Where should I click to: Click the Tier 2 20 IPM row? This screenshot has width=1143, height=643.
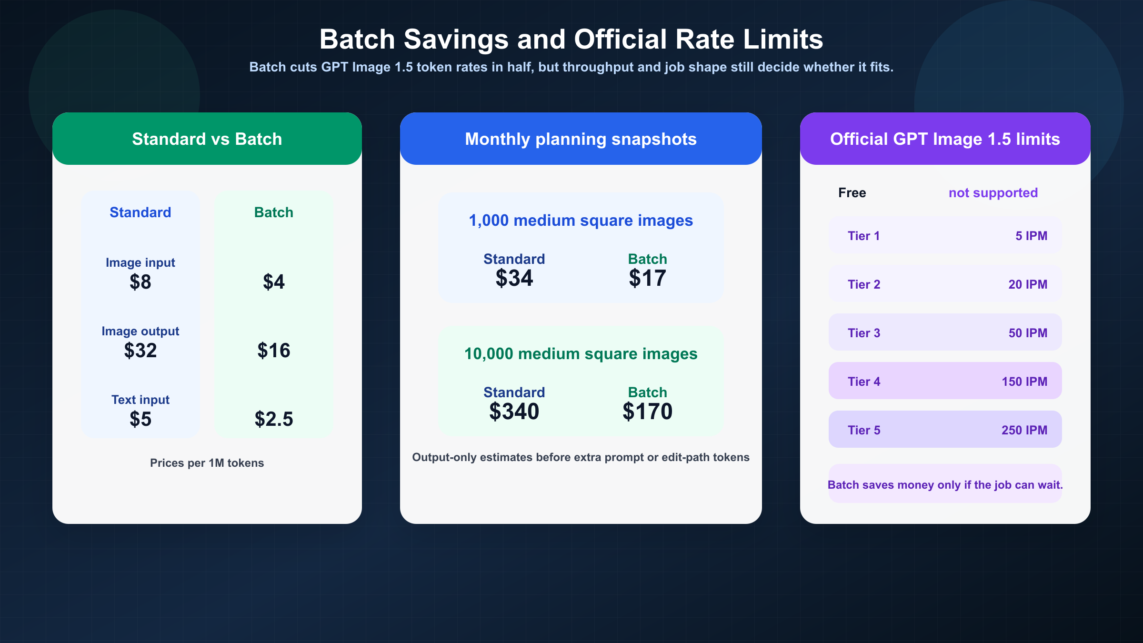945,284
